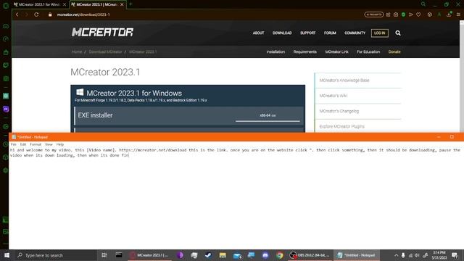
Task: Click the webpage vertical scrollbar up arrow
Action: pos(462,22)
